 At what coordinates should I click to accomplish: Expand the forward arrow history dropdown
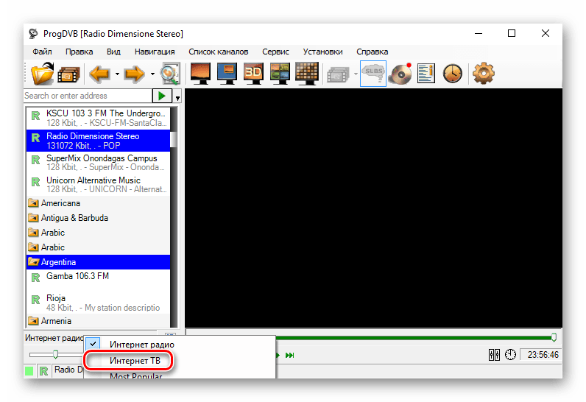pos(152,74)
